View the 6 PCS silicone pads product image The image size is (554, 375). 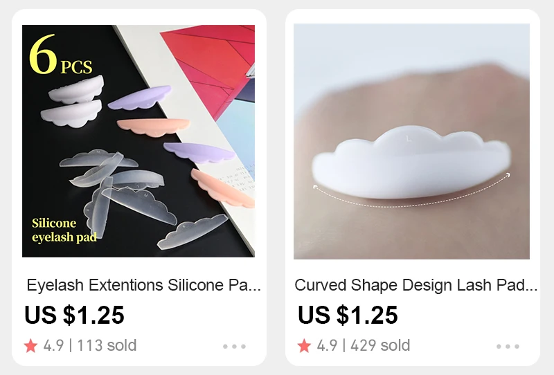point(138,141)
